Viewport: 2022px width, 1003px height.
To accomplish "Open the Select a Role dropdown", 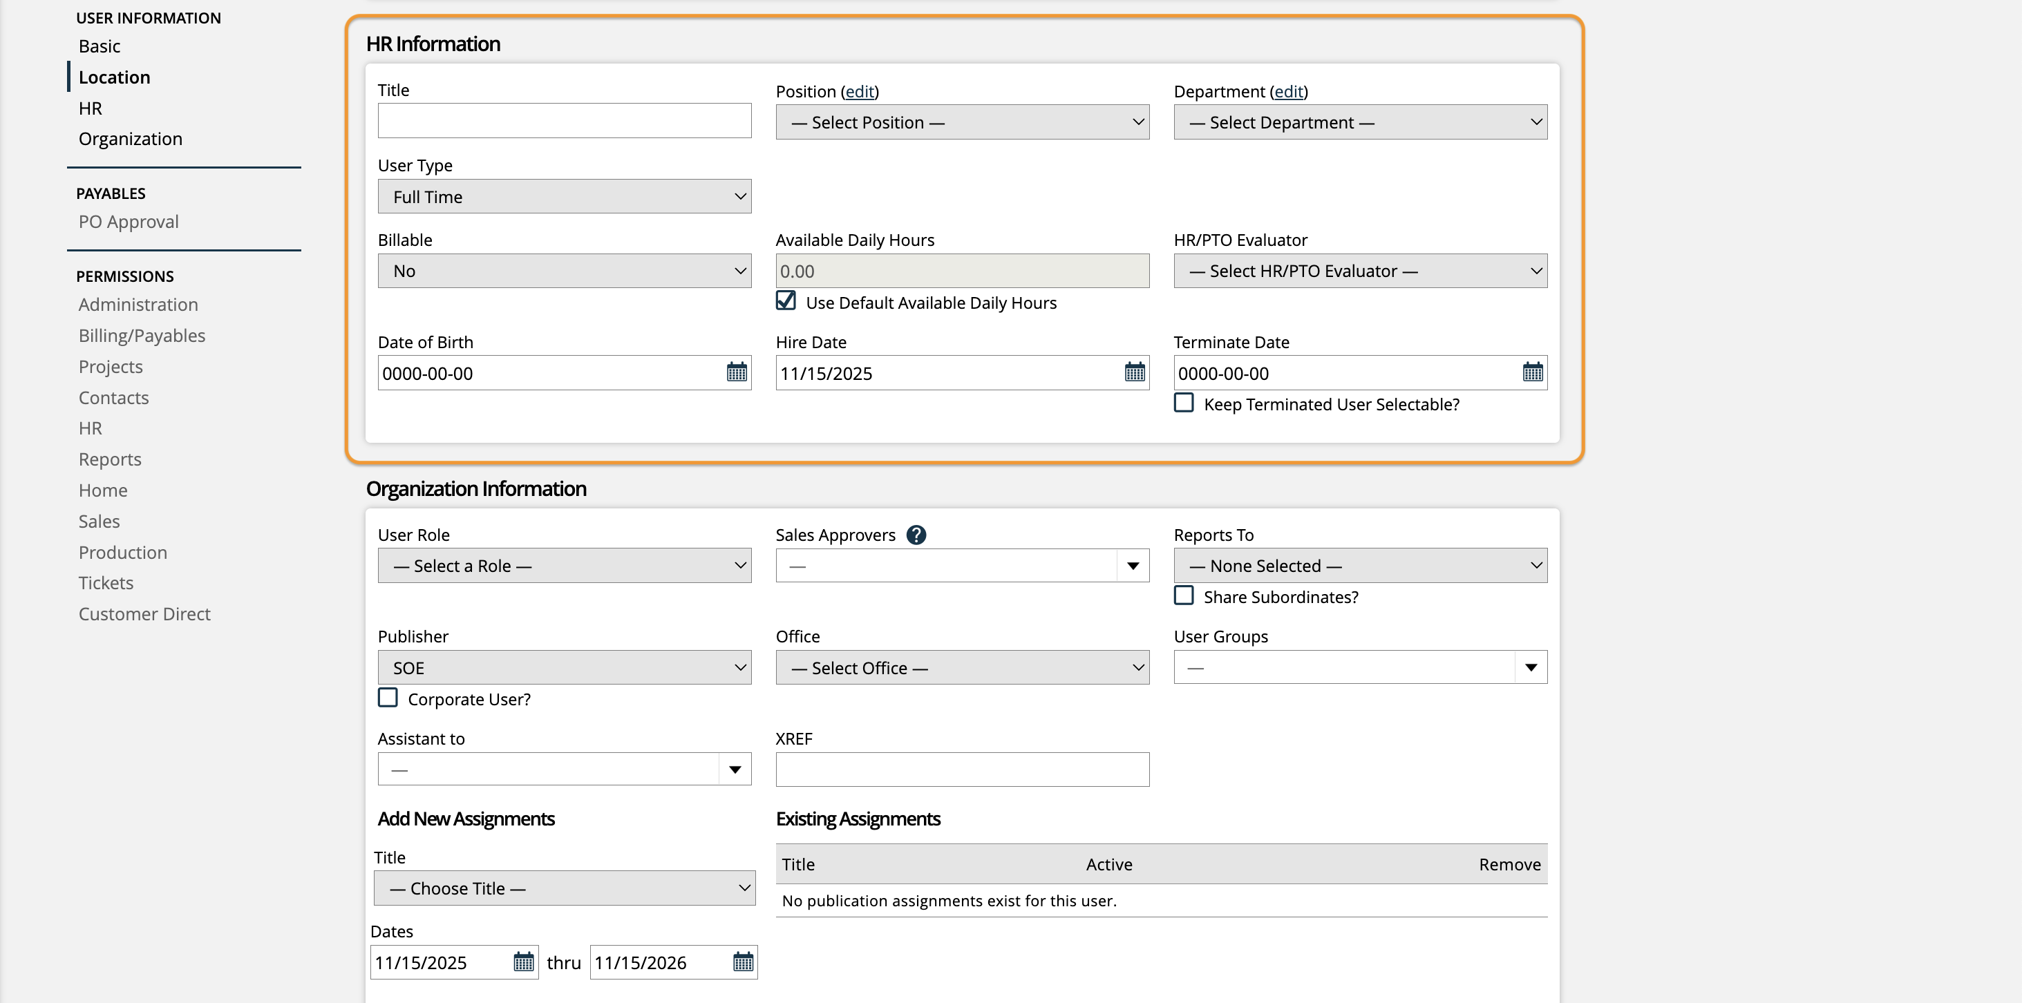I will (565, 566).
